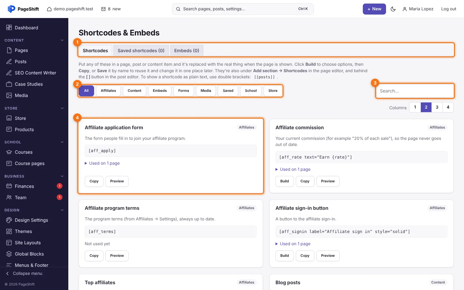Collapse the BUSINESS sidebar section

[x=62, y=176]
